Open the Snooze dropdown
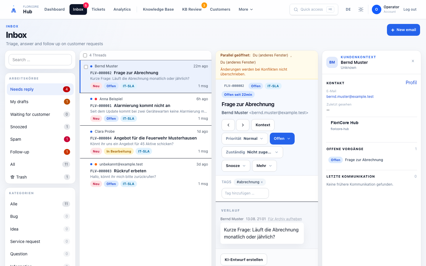This screenshot has height=266, width=426. 236,166
